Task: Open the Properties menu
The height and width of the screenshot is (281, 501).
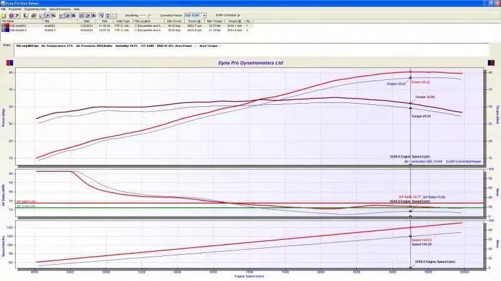Action: pos(15,9)
